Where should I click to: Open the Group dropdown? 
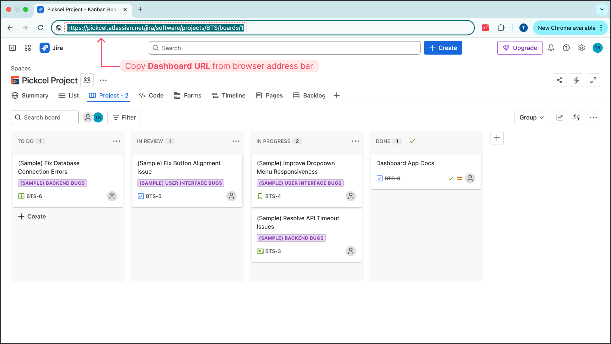pyautogui.click(x=531, y=117)
